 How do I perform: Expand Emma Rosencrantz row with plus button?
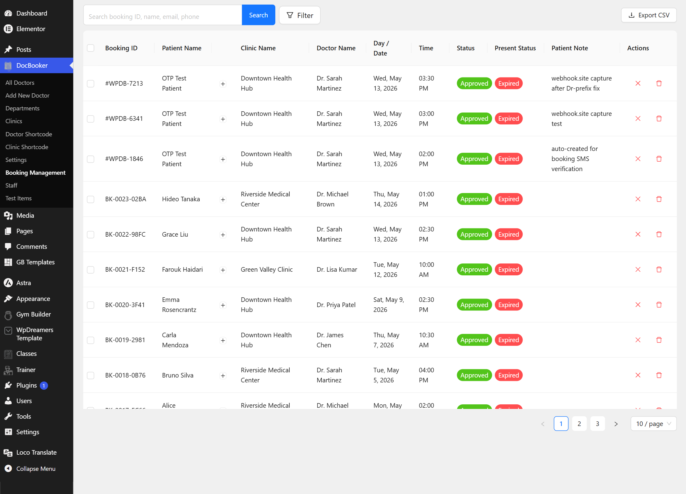[x=223, y=305]
